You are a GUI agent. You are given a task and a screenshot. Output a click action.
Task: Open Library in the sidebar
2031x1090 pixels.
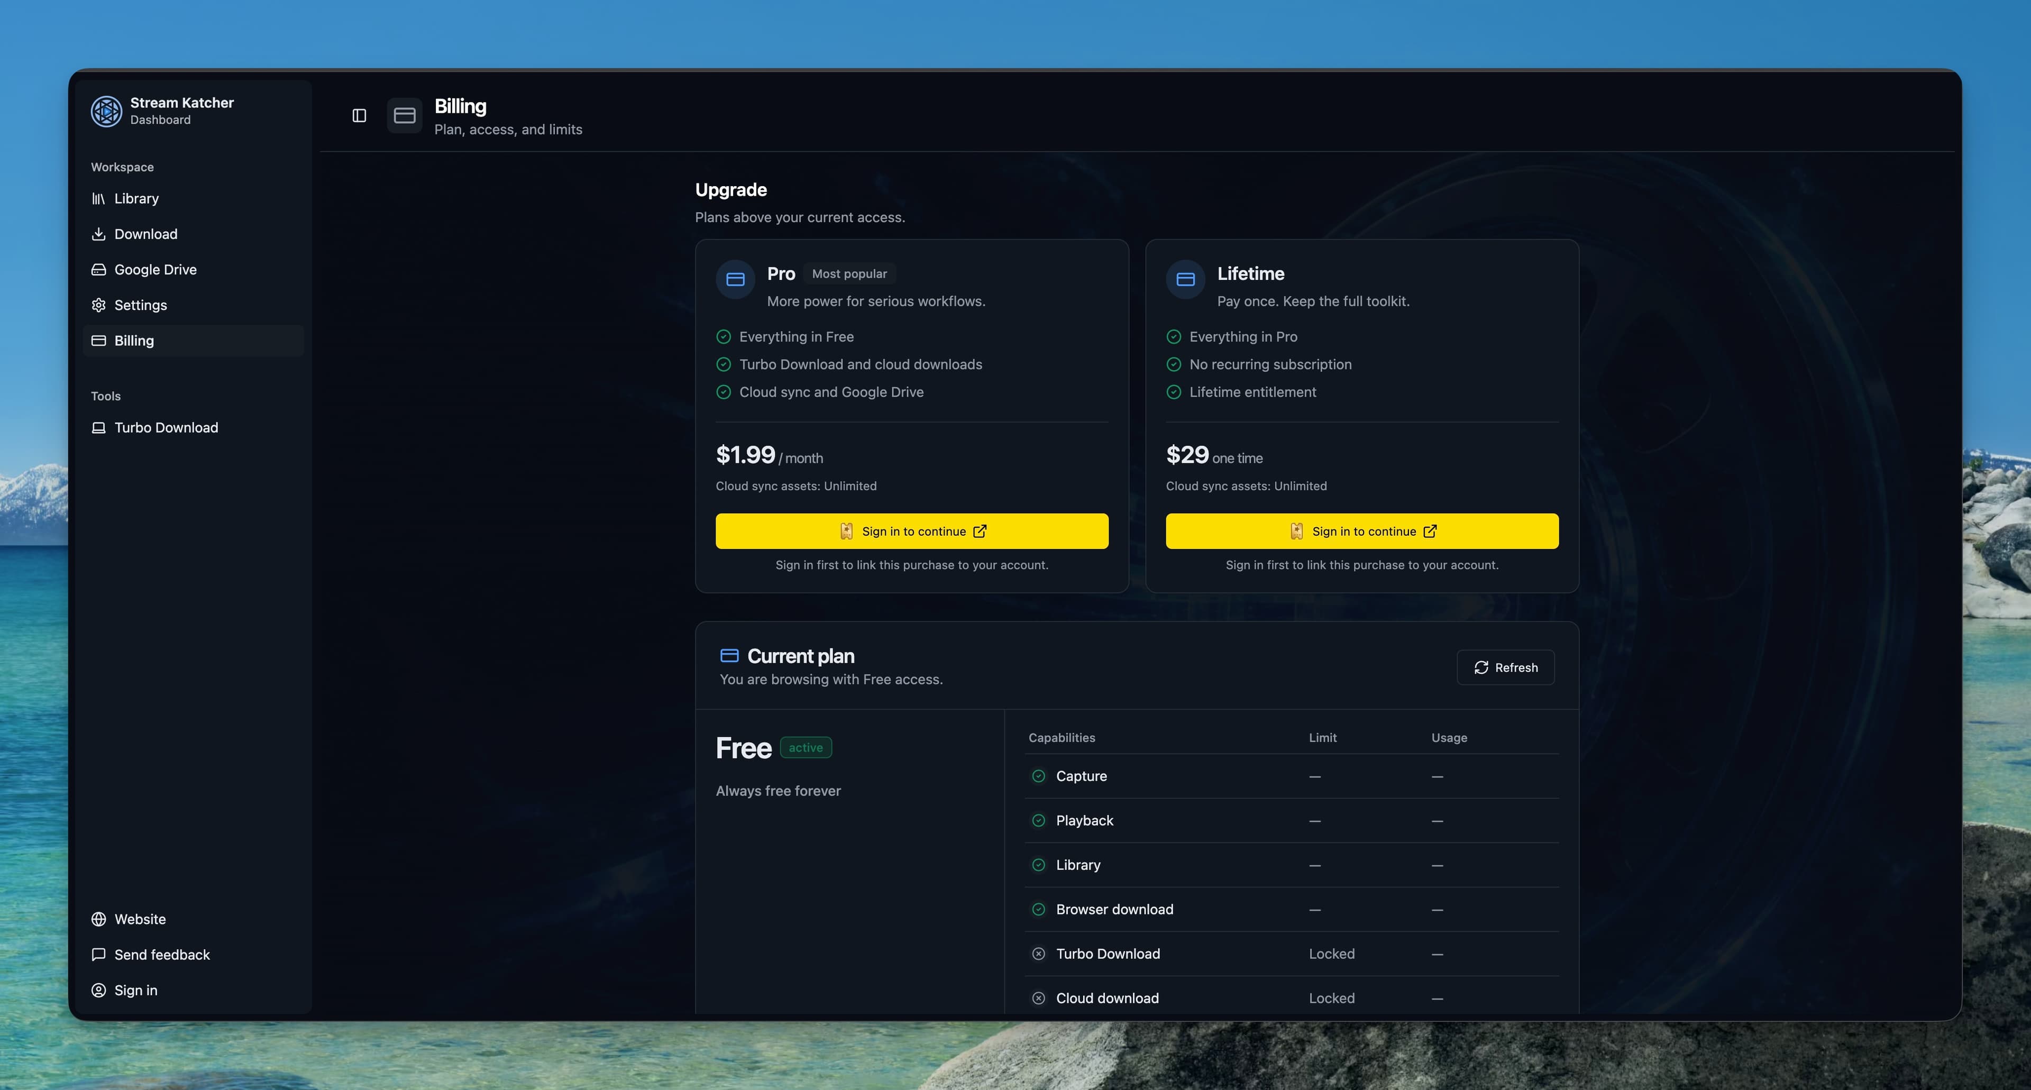point(193,199)
